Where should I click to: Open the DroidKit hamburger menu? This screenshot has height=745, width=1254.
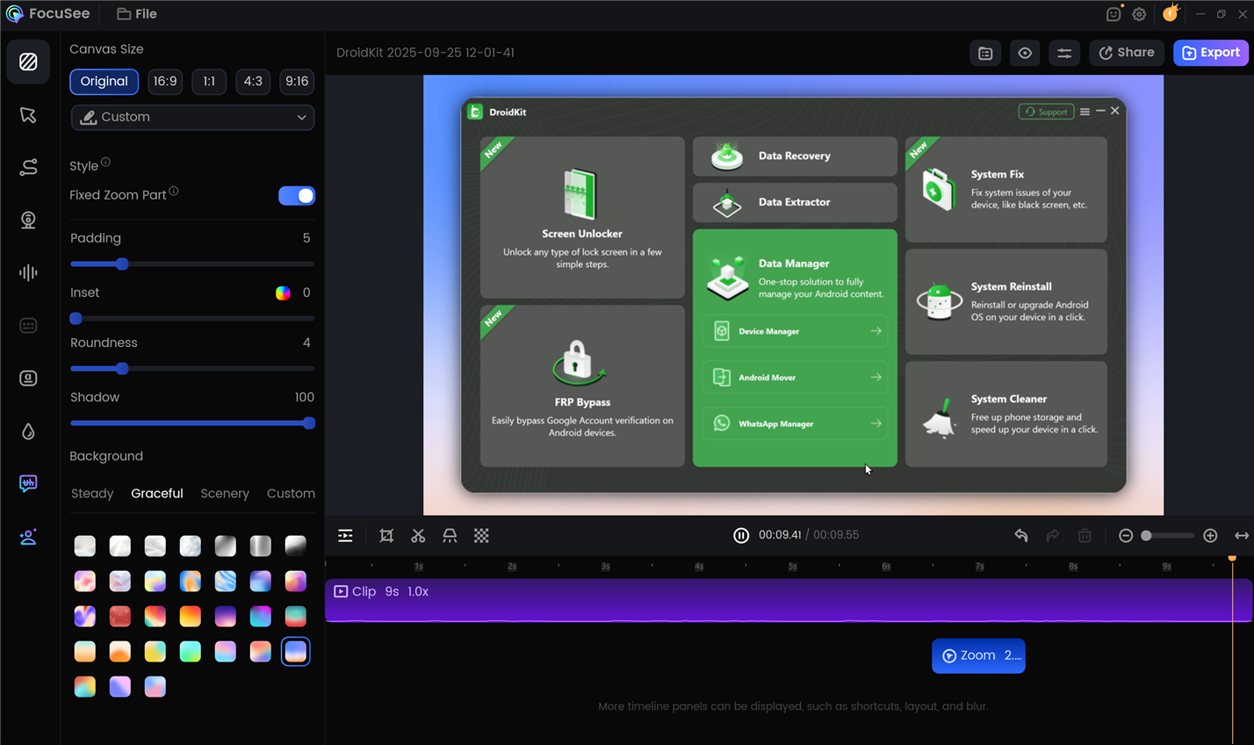(1086, 112)
